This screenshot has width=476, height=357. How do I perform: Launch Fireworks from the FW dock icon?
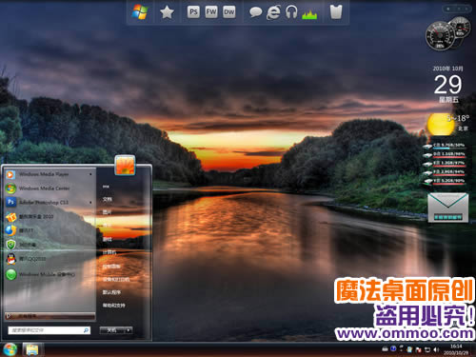211,12
